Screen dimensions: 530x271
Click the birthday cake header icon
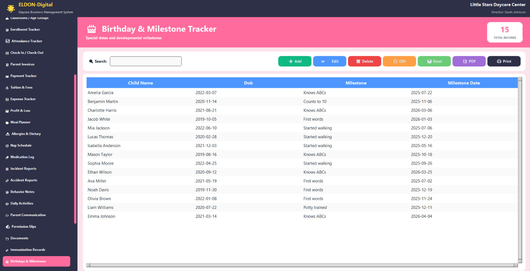coord(91,29)
